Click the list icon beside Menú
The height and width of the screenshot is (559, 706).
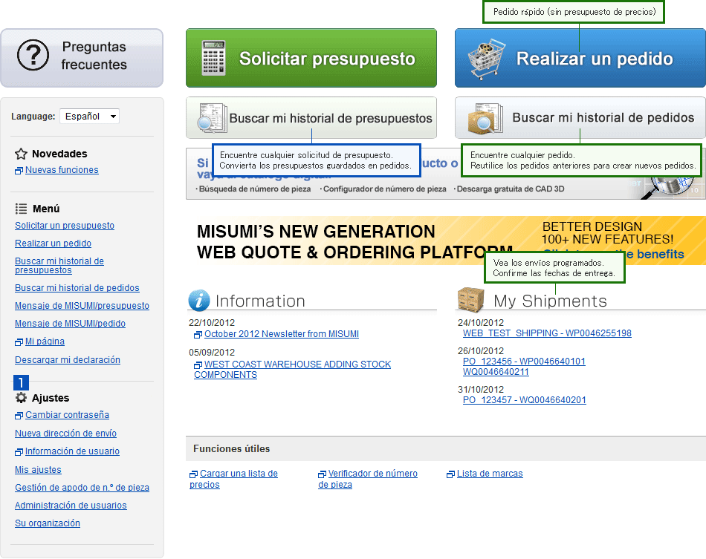click(21, 209)
